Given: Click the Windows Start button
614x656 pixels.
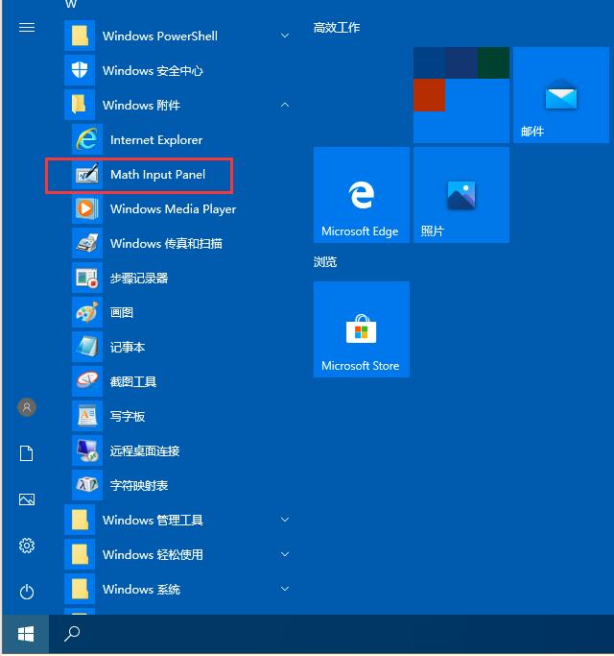Looking at the screenshot, I should (26, 634).
